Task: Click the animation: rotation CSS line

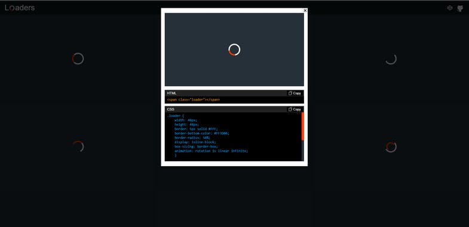Action: (211, 151)
